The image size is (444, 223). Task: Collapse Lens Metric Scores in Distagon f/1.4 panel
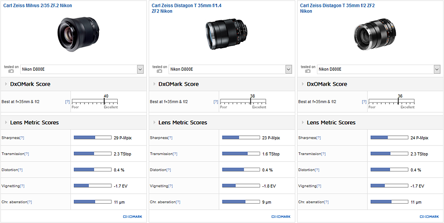pos(154,122)
